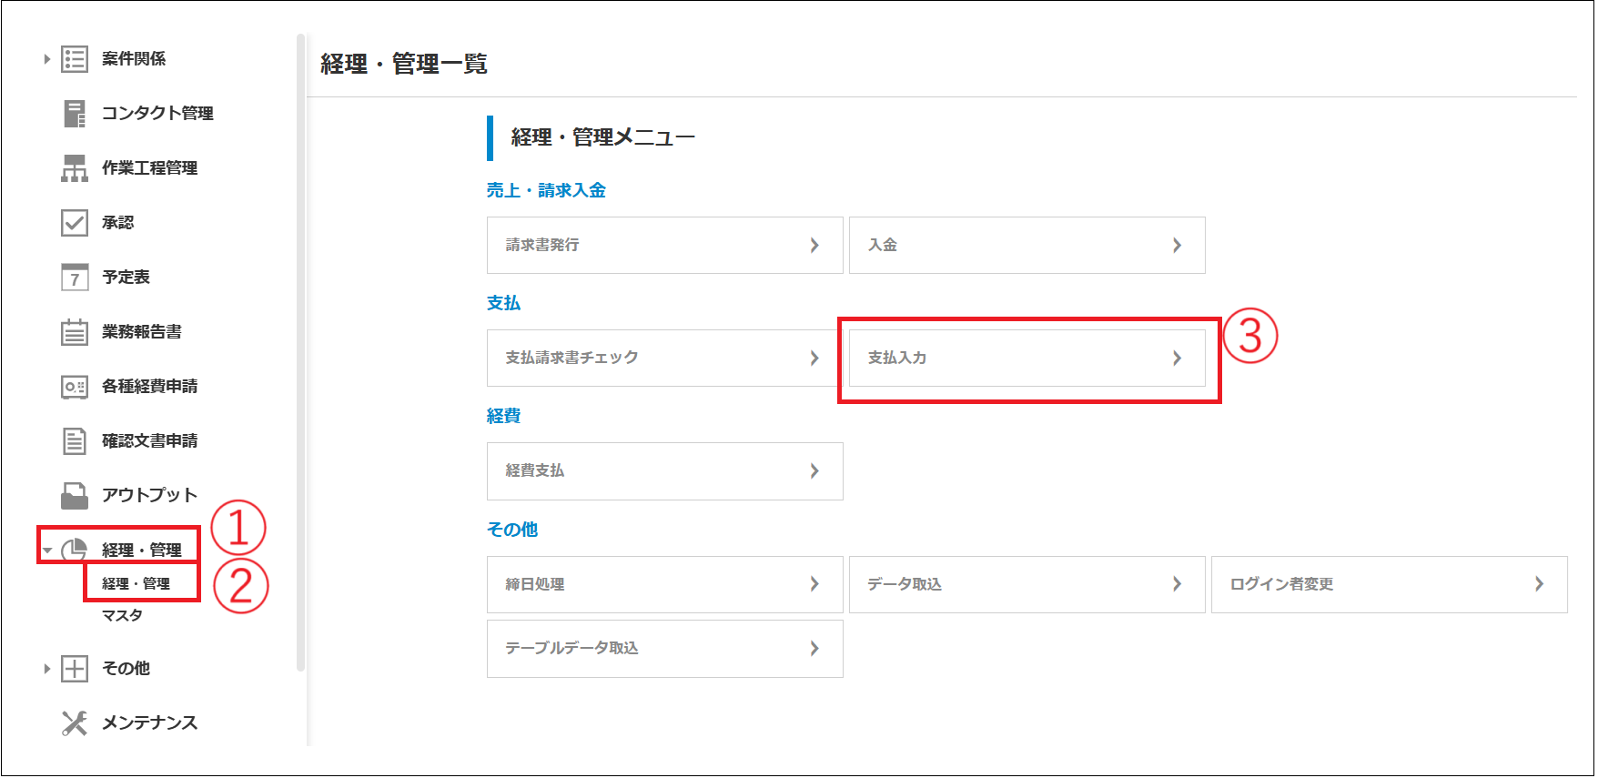Click the 業務報告書 notepad icon
This screenshot has height=778, width=1598.
coord(74,332)
